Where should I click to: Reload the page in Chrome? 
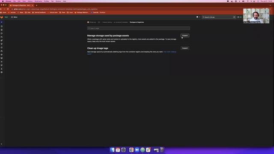coord(8,9)
